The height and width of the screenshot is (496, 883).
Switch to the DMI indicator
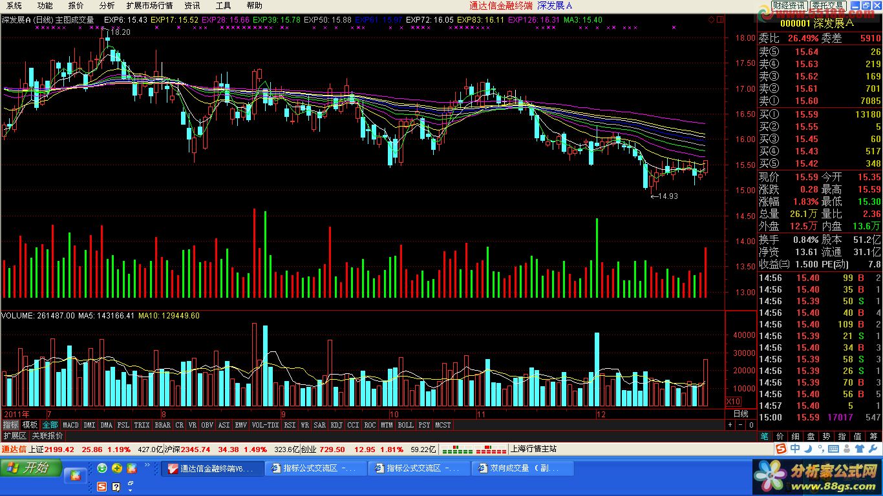[x=89, y=425]
